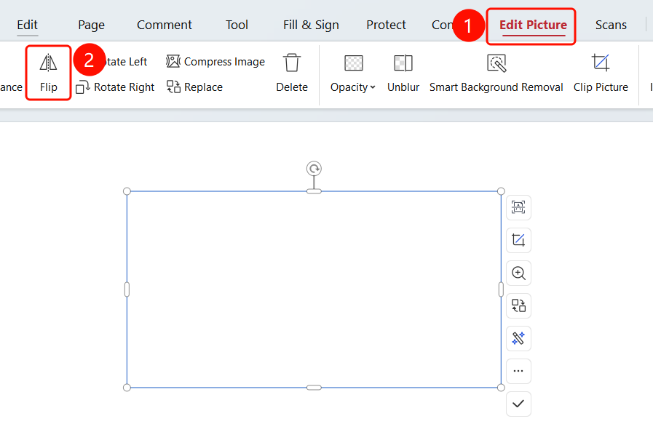
Task: Click the bottom edge middle handle
Action: tap(314, 388)
